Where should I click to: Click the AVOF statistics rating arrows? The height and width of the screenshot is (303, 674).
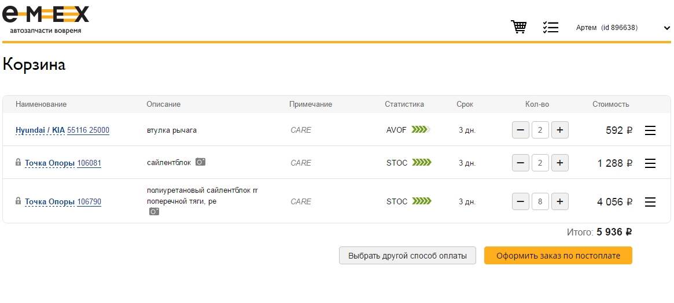[421, 130]
